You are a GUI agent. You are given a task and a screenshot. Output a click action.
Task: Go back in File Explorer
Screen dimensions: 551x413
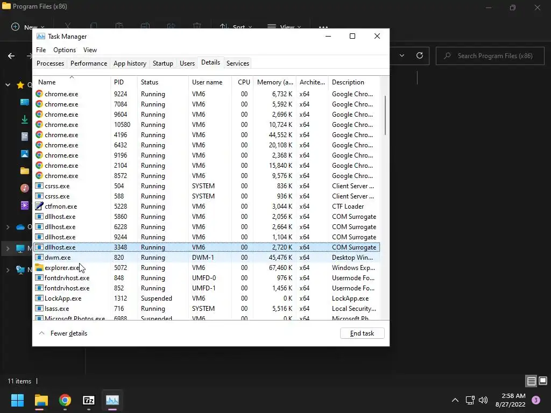[x=11, y=56]
